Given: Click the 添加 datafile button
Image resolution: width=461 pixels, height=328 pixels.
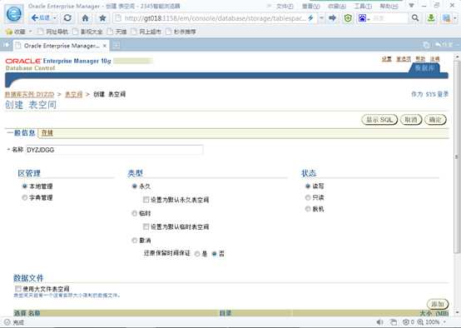Looking at the screenshot, I should (x=438, y=304).
